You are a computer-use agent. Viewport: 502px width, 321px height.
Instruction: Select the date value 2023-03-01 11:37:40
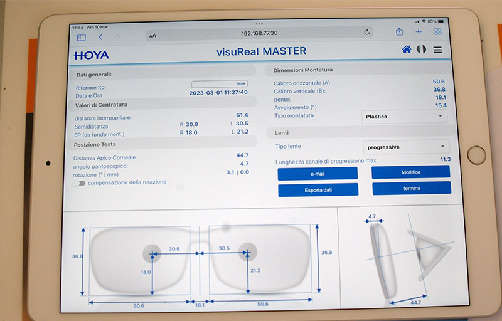(x=218, y=92)
